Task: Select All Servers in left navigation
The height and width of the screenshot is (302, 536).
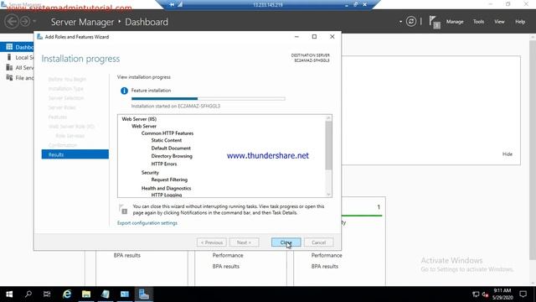Action: tap(17, 67)
